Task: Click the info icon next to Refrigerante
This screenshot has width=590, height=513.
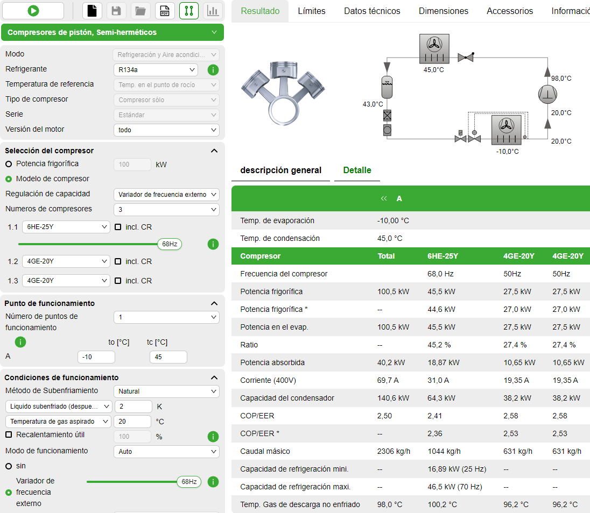Action: tap(213, 70)
